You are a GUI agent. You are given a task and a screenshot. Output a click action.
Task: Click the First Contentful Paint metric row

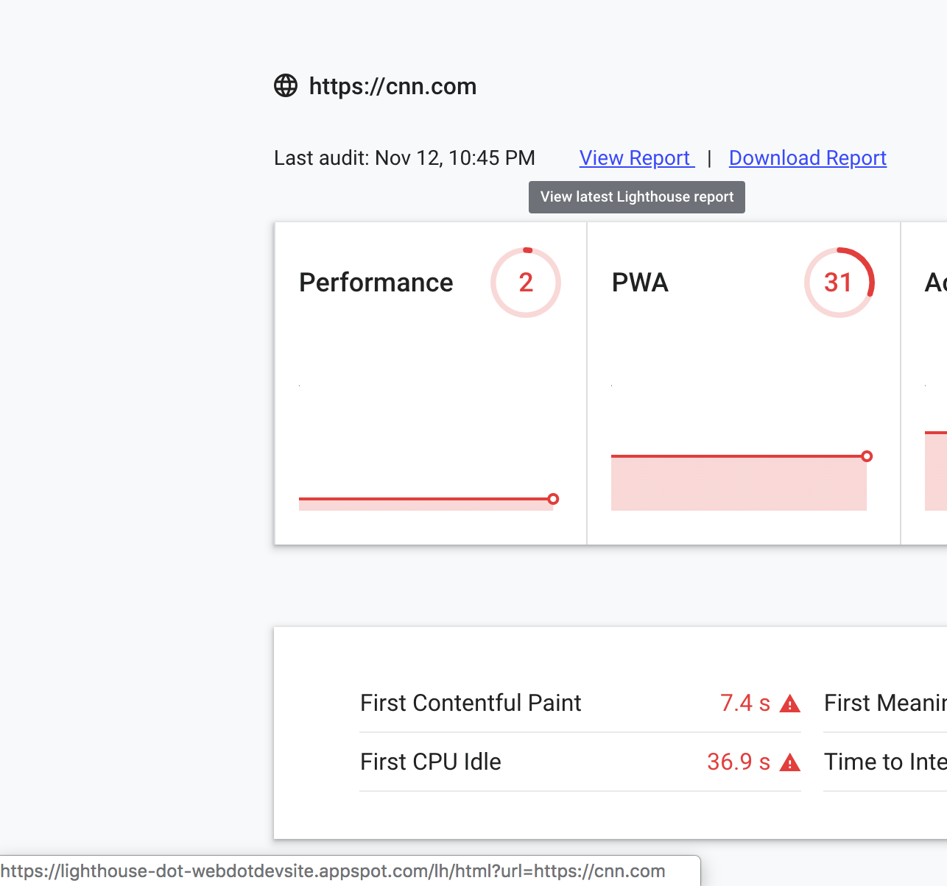[x=515, y=703]
